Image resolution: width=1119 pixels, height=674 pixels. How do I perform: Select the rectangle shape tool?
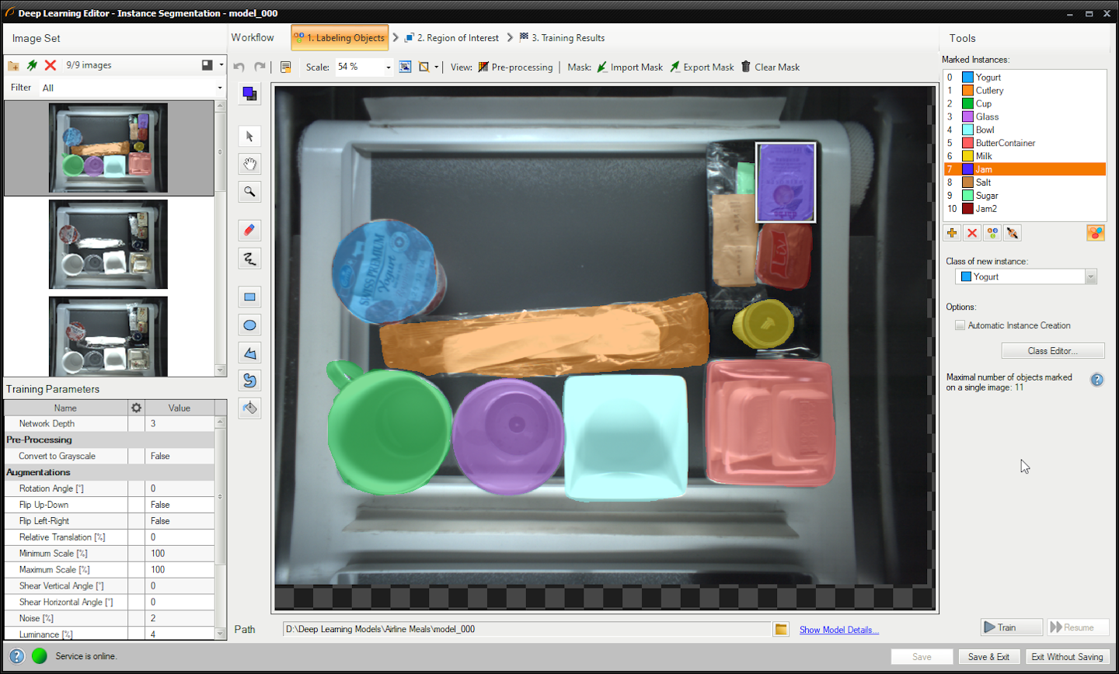(x=249, y=297)
